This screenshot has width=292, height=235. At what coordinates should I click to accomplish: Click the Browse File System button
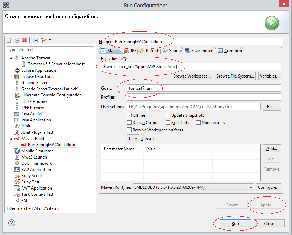tap(235, 76)
